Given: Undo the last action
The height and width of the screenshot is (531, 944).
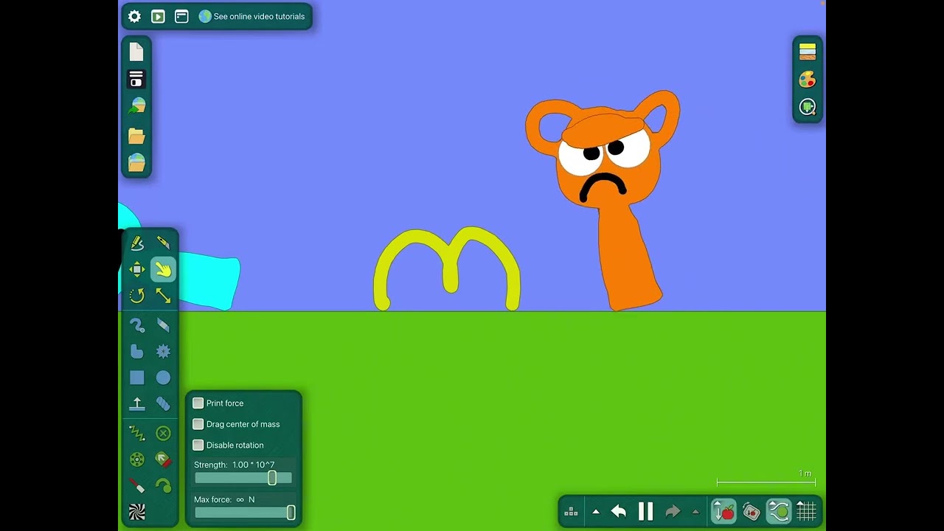Looking at the screenshot, I should point(619,511).
